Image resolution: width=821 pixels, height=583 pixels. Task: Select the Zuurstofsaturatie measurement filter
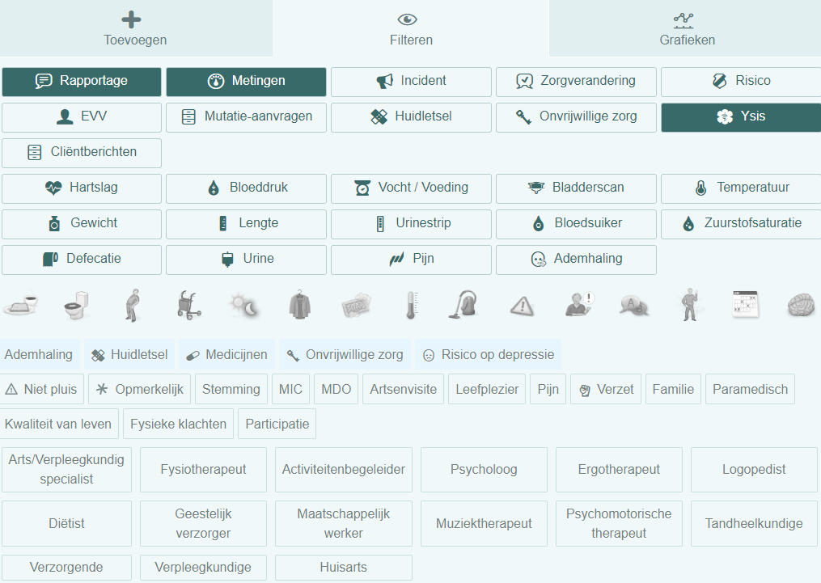point(740,223)
